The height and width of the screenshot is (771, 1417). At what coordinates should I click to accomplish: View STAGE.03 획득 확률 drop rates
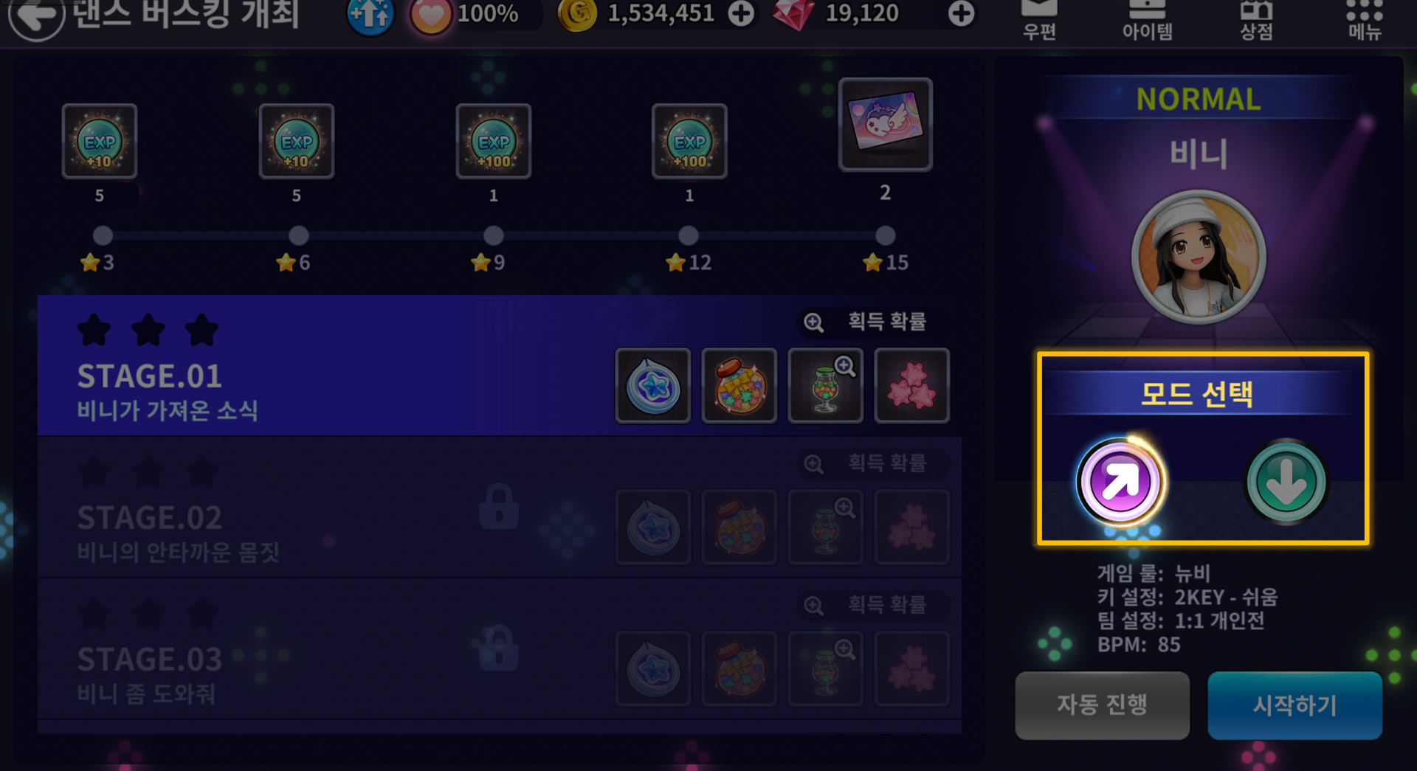(865, 605)
